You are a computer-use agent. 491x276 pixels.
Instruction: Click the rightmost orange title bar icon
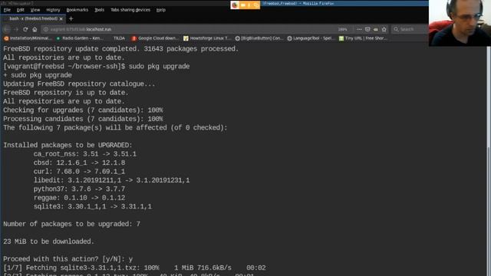point(256,5)
